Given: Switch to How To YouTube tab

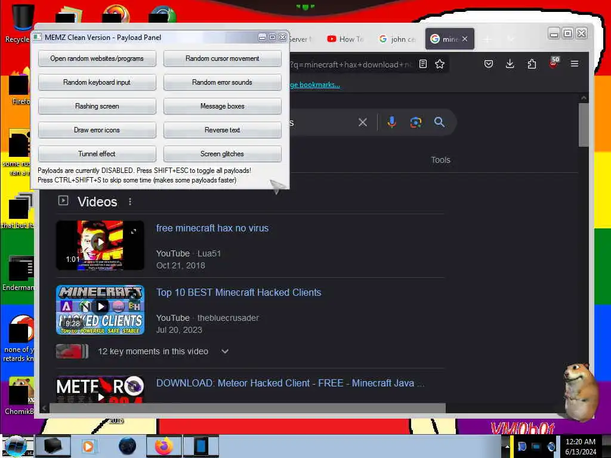Looking at the screenshot, I should coord(345,39).
